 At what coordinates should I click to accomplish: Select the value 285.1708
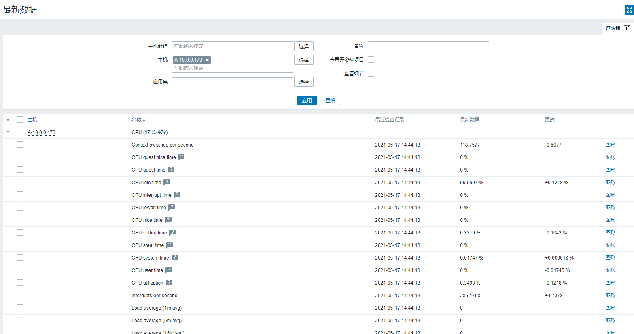click(470, 295)
